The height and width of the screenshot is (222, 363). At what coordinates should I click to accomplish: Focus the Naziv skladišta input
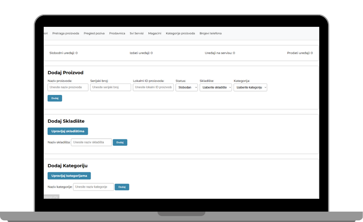point(91,143)
